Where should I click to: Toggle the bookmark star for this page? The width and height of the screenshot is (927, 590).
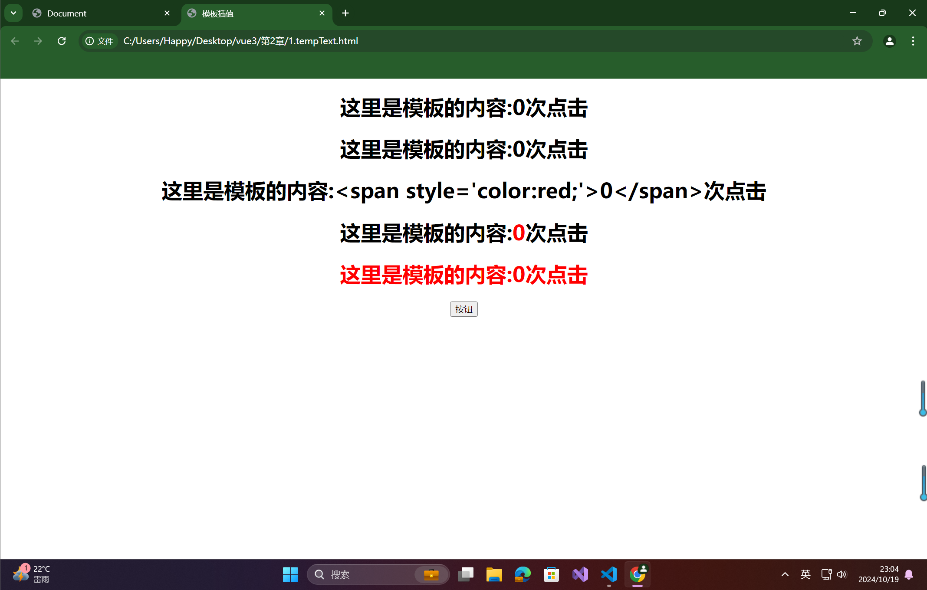(857, 41)
